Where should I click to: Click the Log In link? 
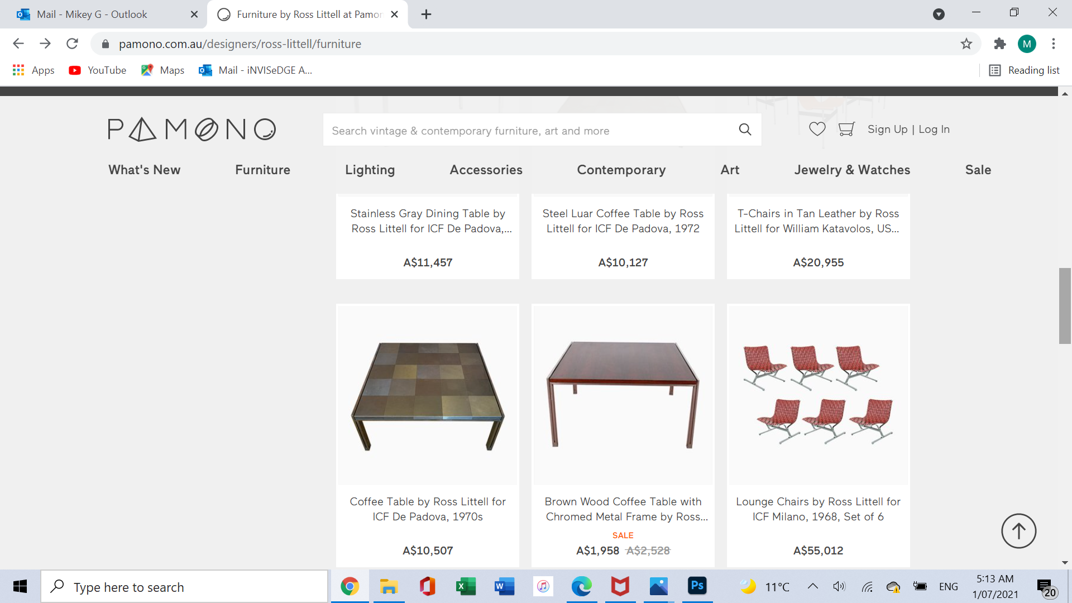(934, 130)
